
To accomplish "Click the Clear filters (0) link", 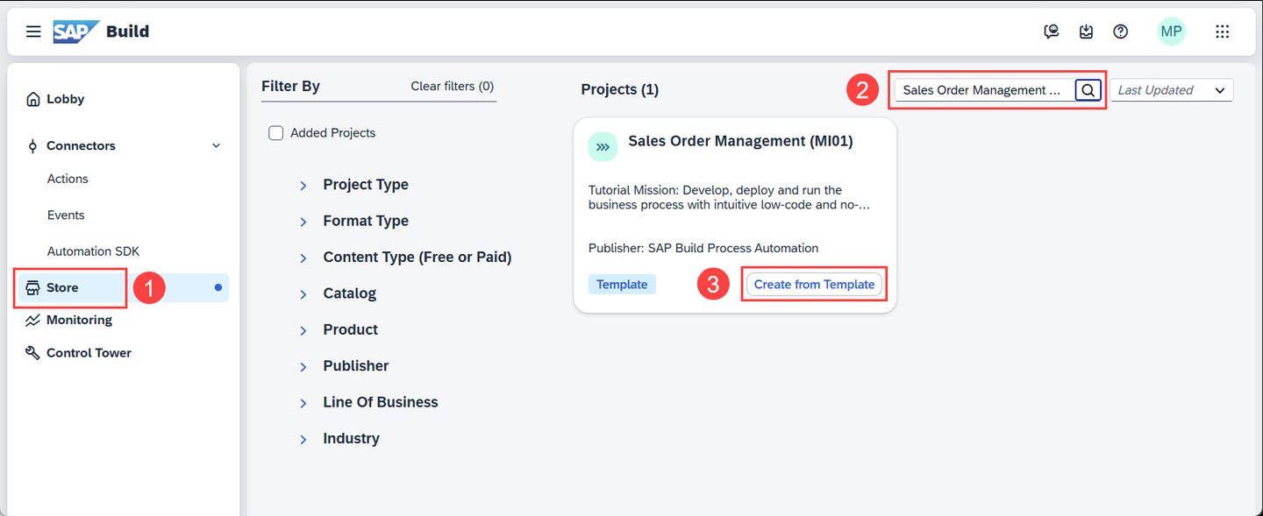I will click(x=453, y=86).
